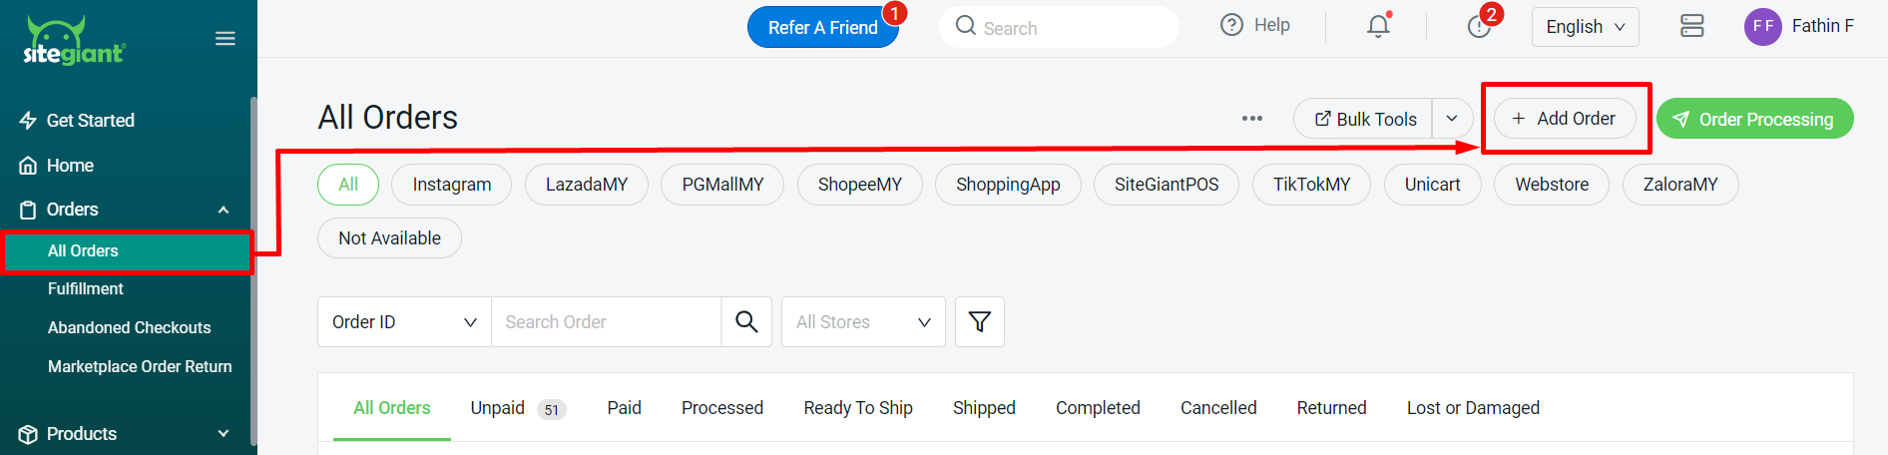This screenshot has height=455, width=1888.
Task: Open the Help link
Action: point(1255,25)
